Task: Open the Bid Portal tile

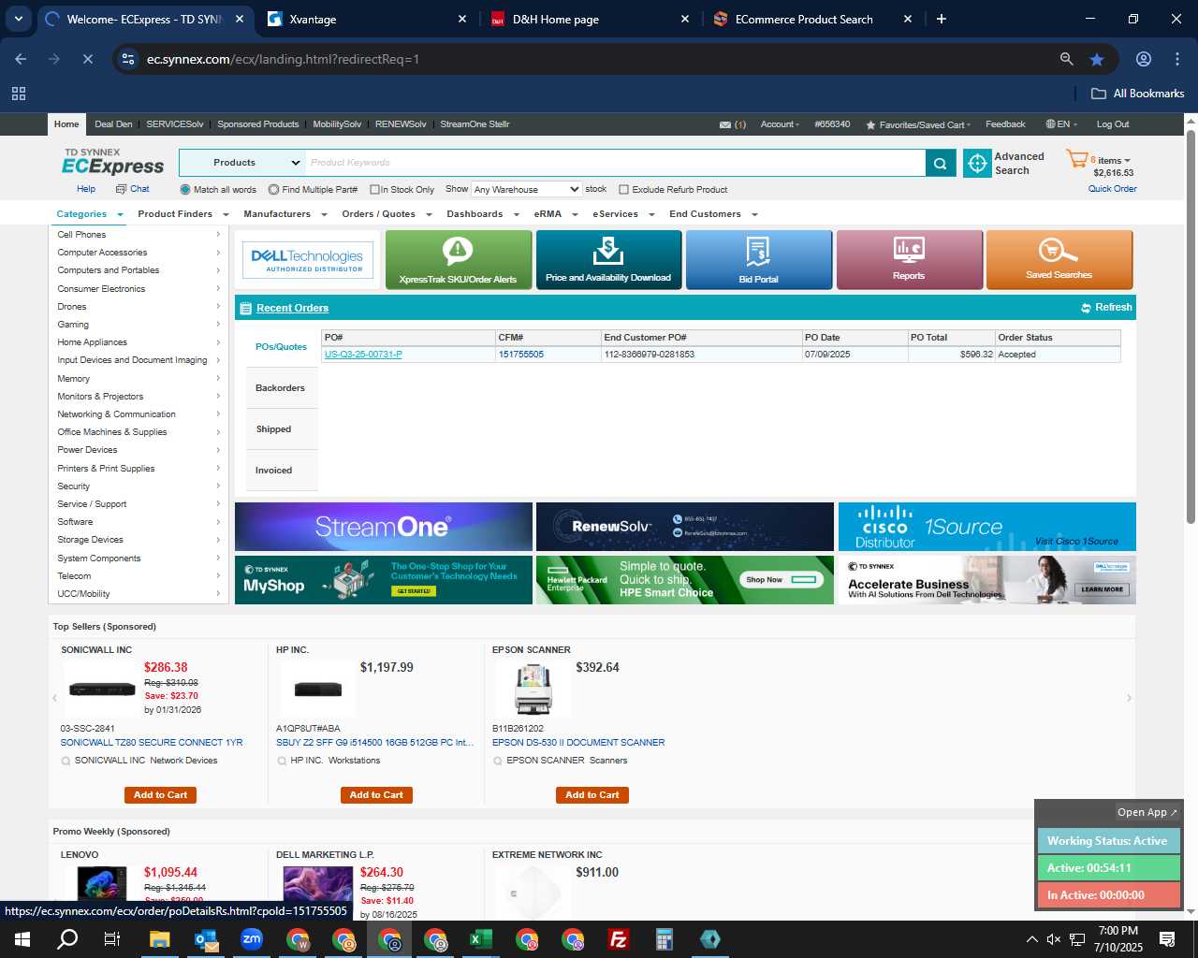Action: (758, 259)
